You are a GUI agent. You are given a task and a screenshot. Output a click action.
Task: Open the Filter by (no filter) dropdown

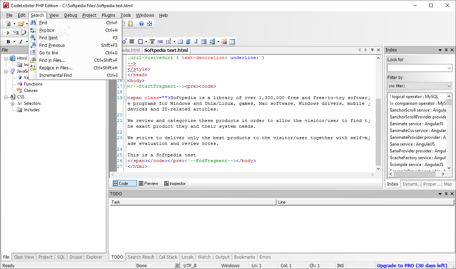[449, 86]
